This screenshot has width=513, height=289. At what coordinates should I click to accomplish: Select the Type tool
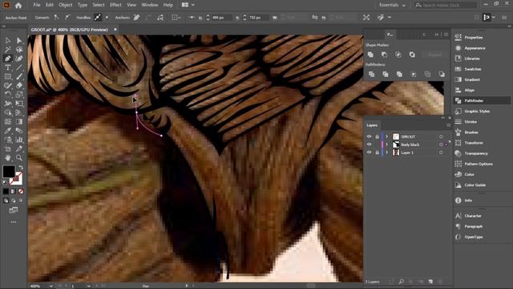coord(8,67)
